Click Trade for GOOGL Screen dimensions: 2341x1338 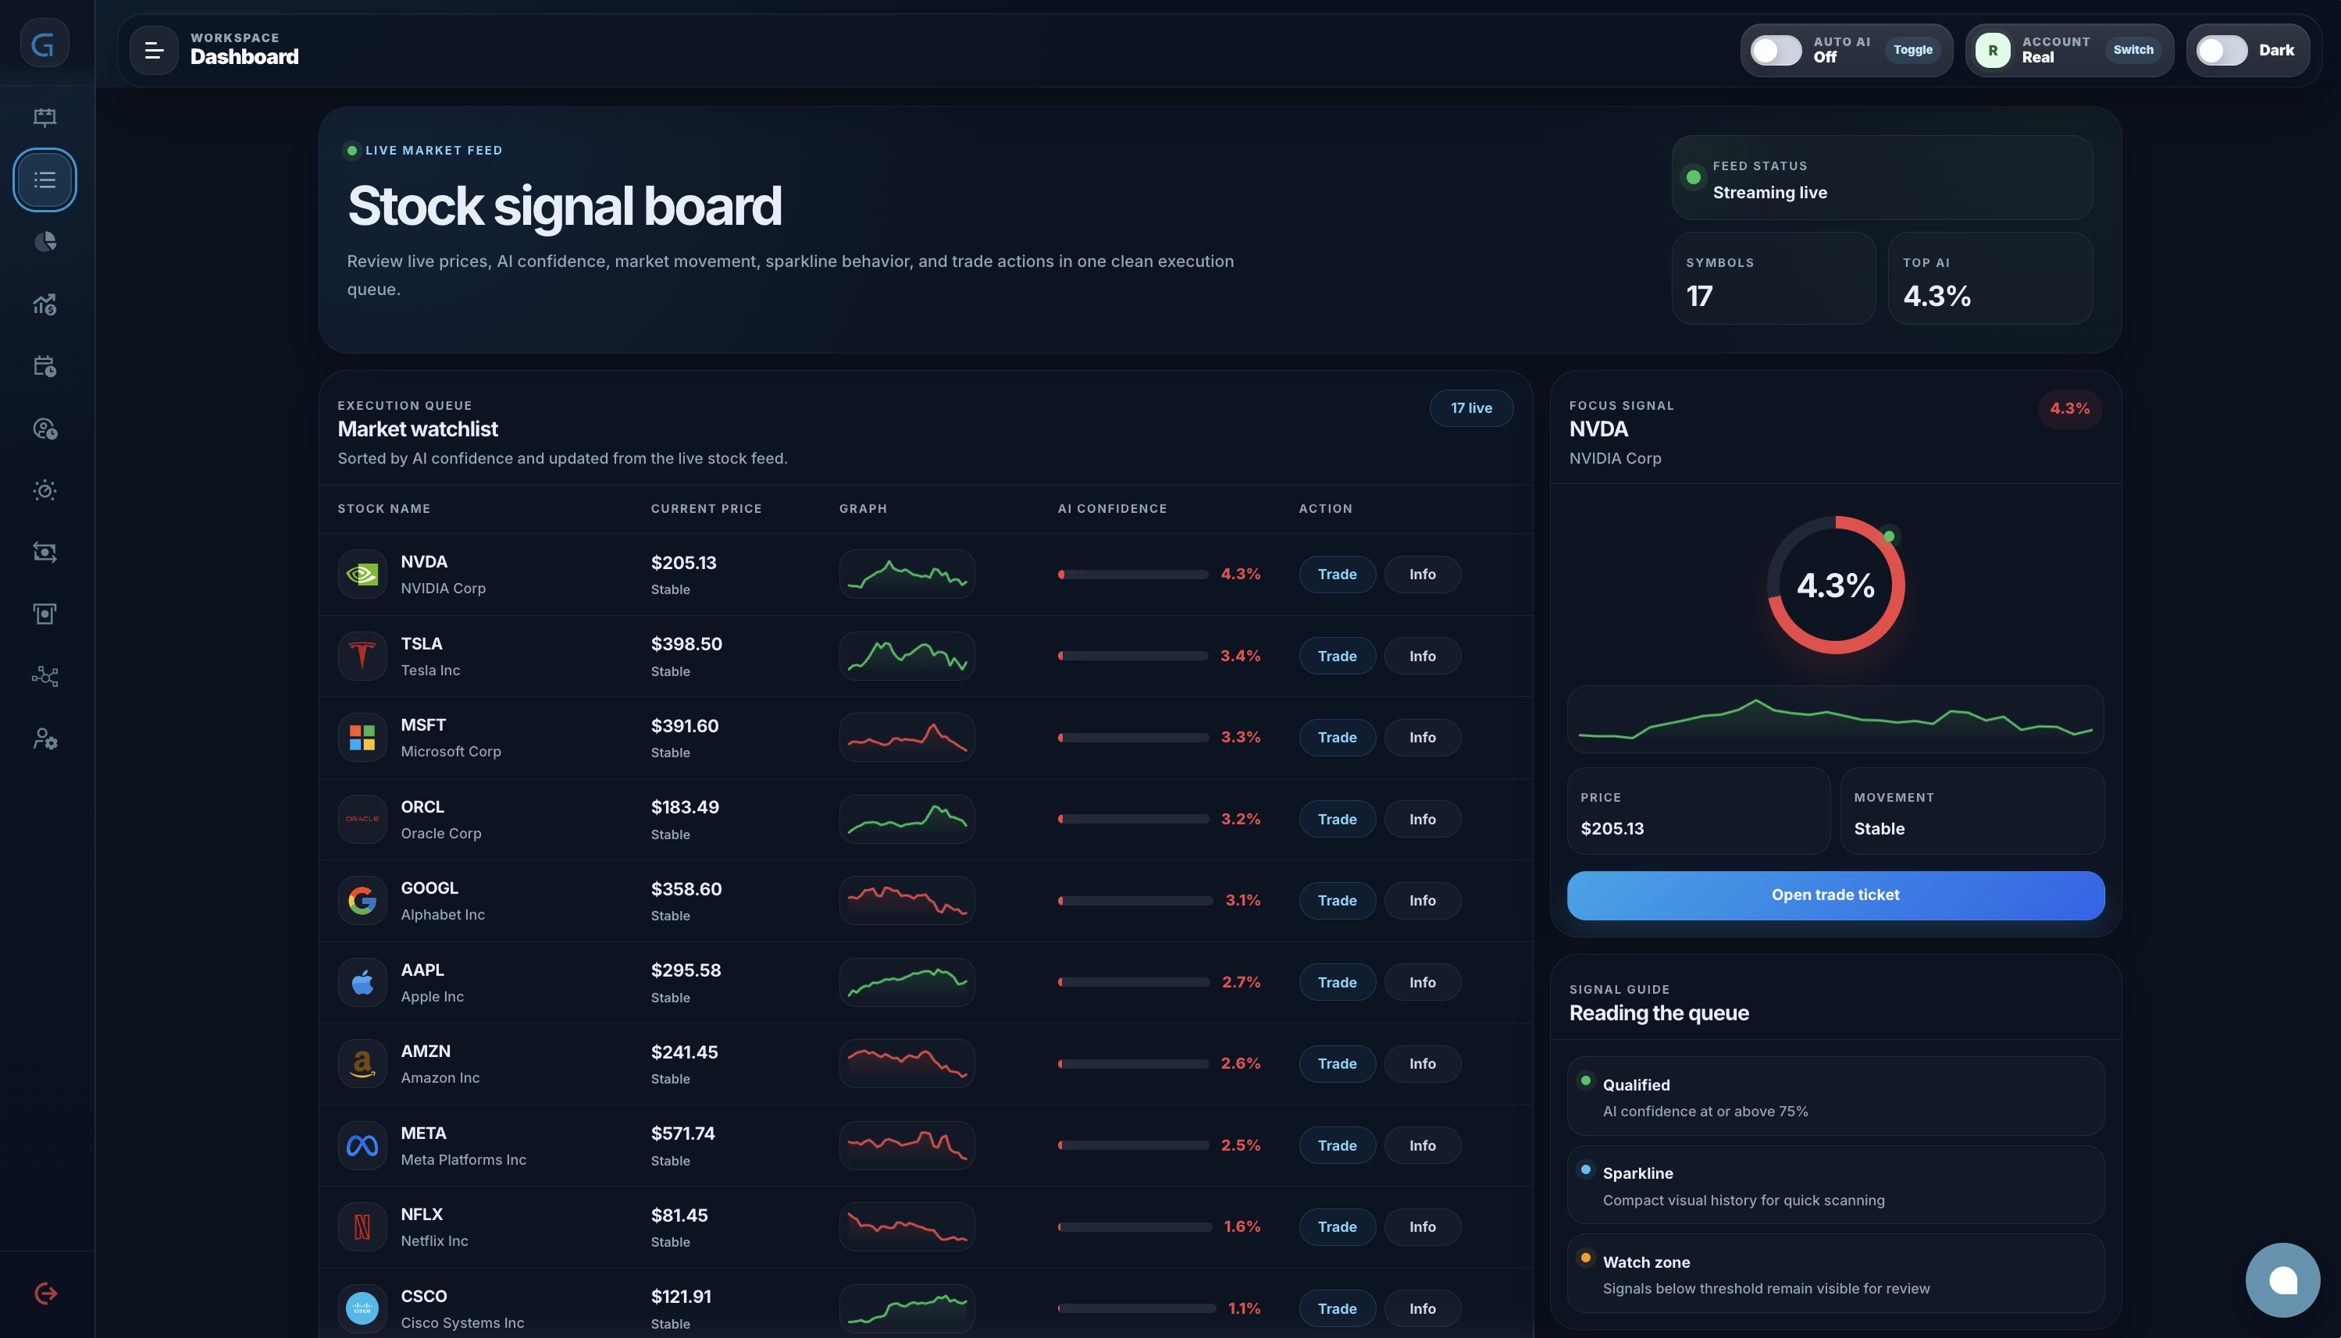[x=1338, y=901]
